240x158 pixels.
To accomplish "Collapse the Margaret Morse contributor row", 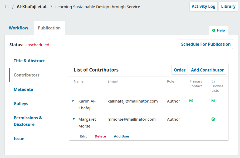I will click(x=74, y=119).
